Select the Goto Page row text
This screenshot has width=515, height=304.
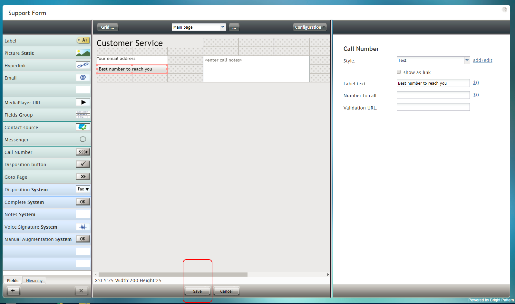click(16, 177)
